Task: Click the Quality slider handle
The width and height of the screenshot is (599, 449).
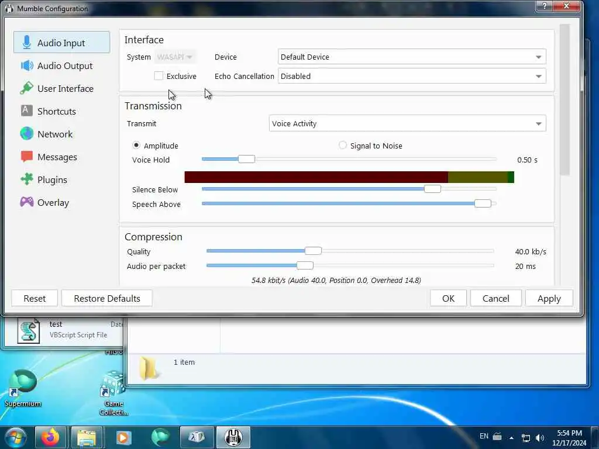Action: coord(314,251)
